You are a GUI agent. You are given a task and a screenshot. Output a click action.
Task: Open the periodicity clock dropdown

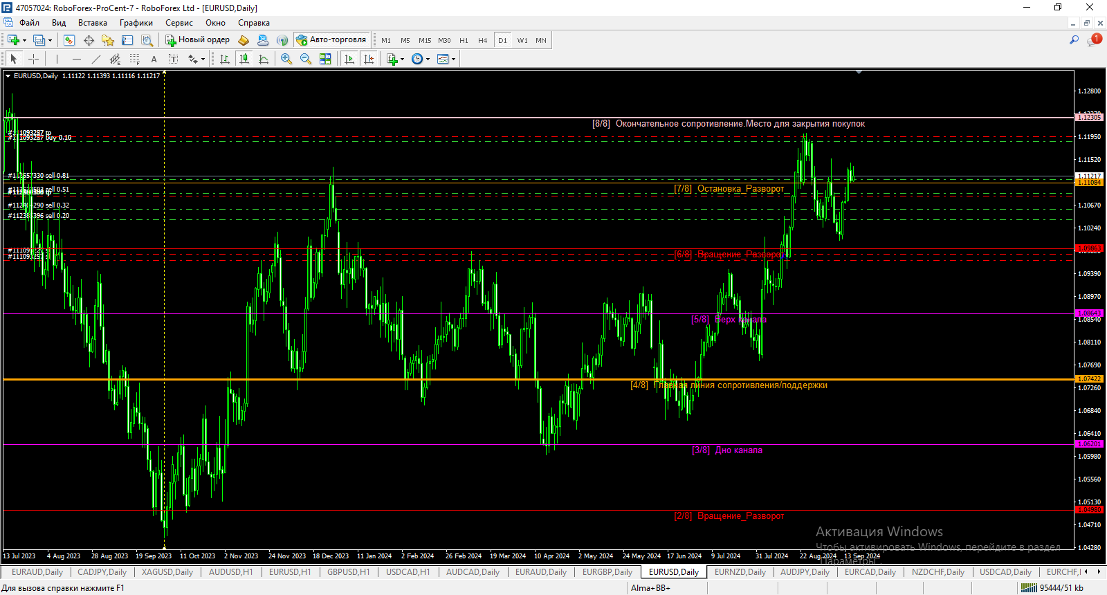coord(428,59)
